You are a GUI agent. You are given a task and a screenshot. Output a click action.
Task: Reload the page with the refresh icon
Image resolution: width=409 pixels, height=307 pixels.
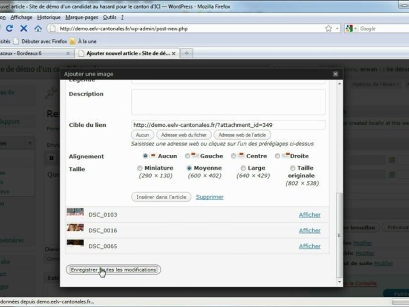pos(10,28)
